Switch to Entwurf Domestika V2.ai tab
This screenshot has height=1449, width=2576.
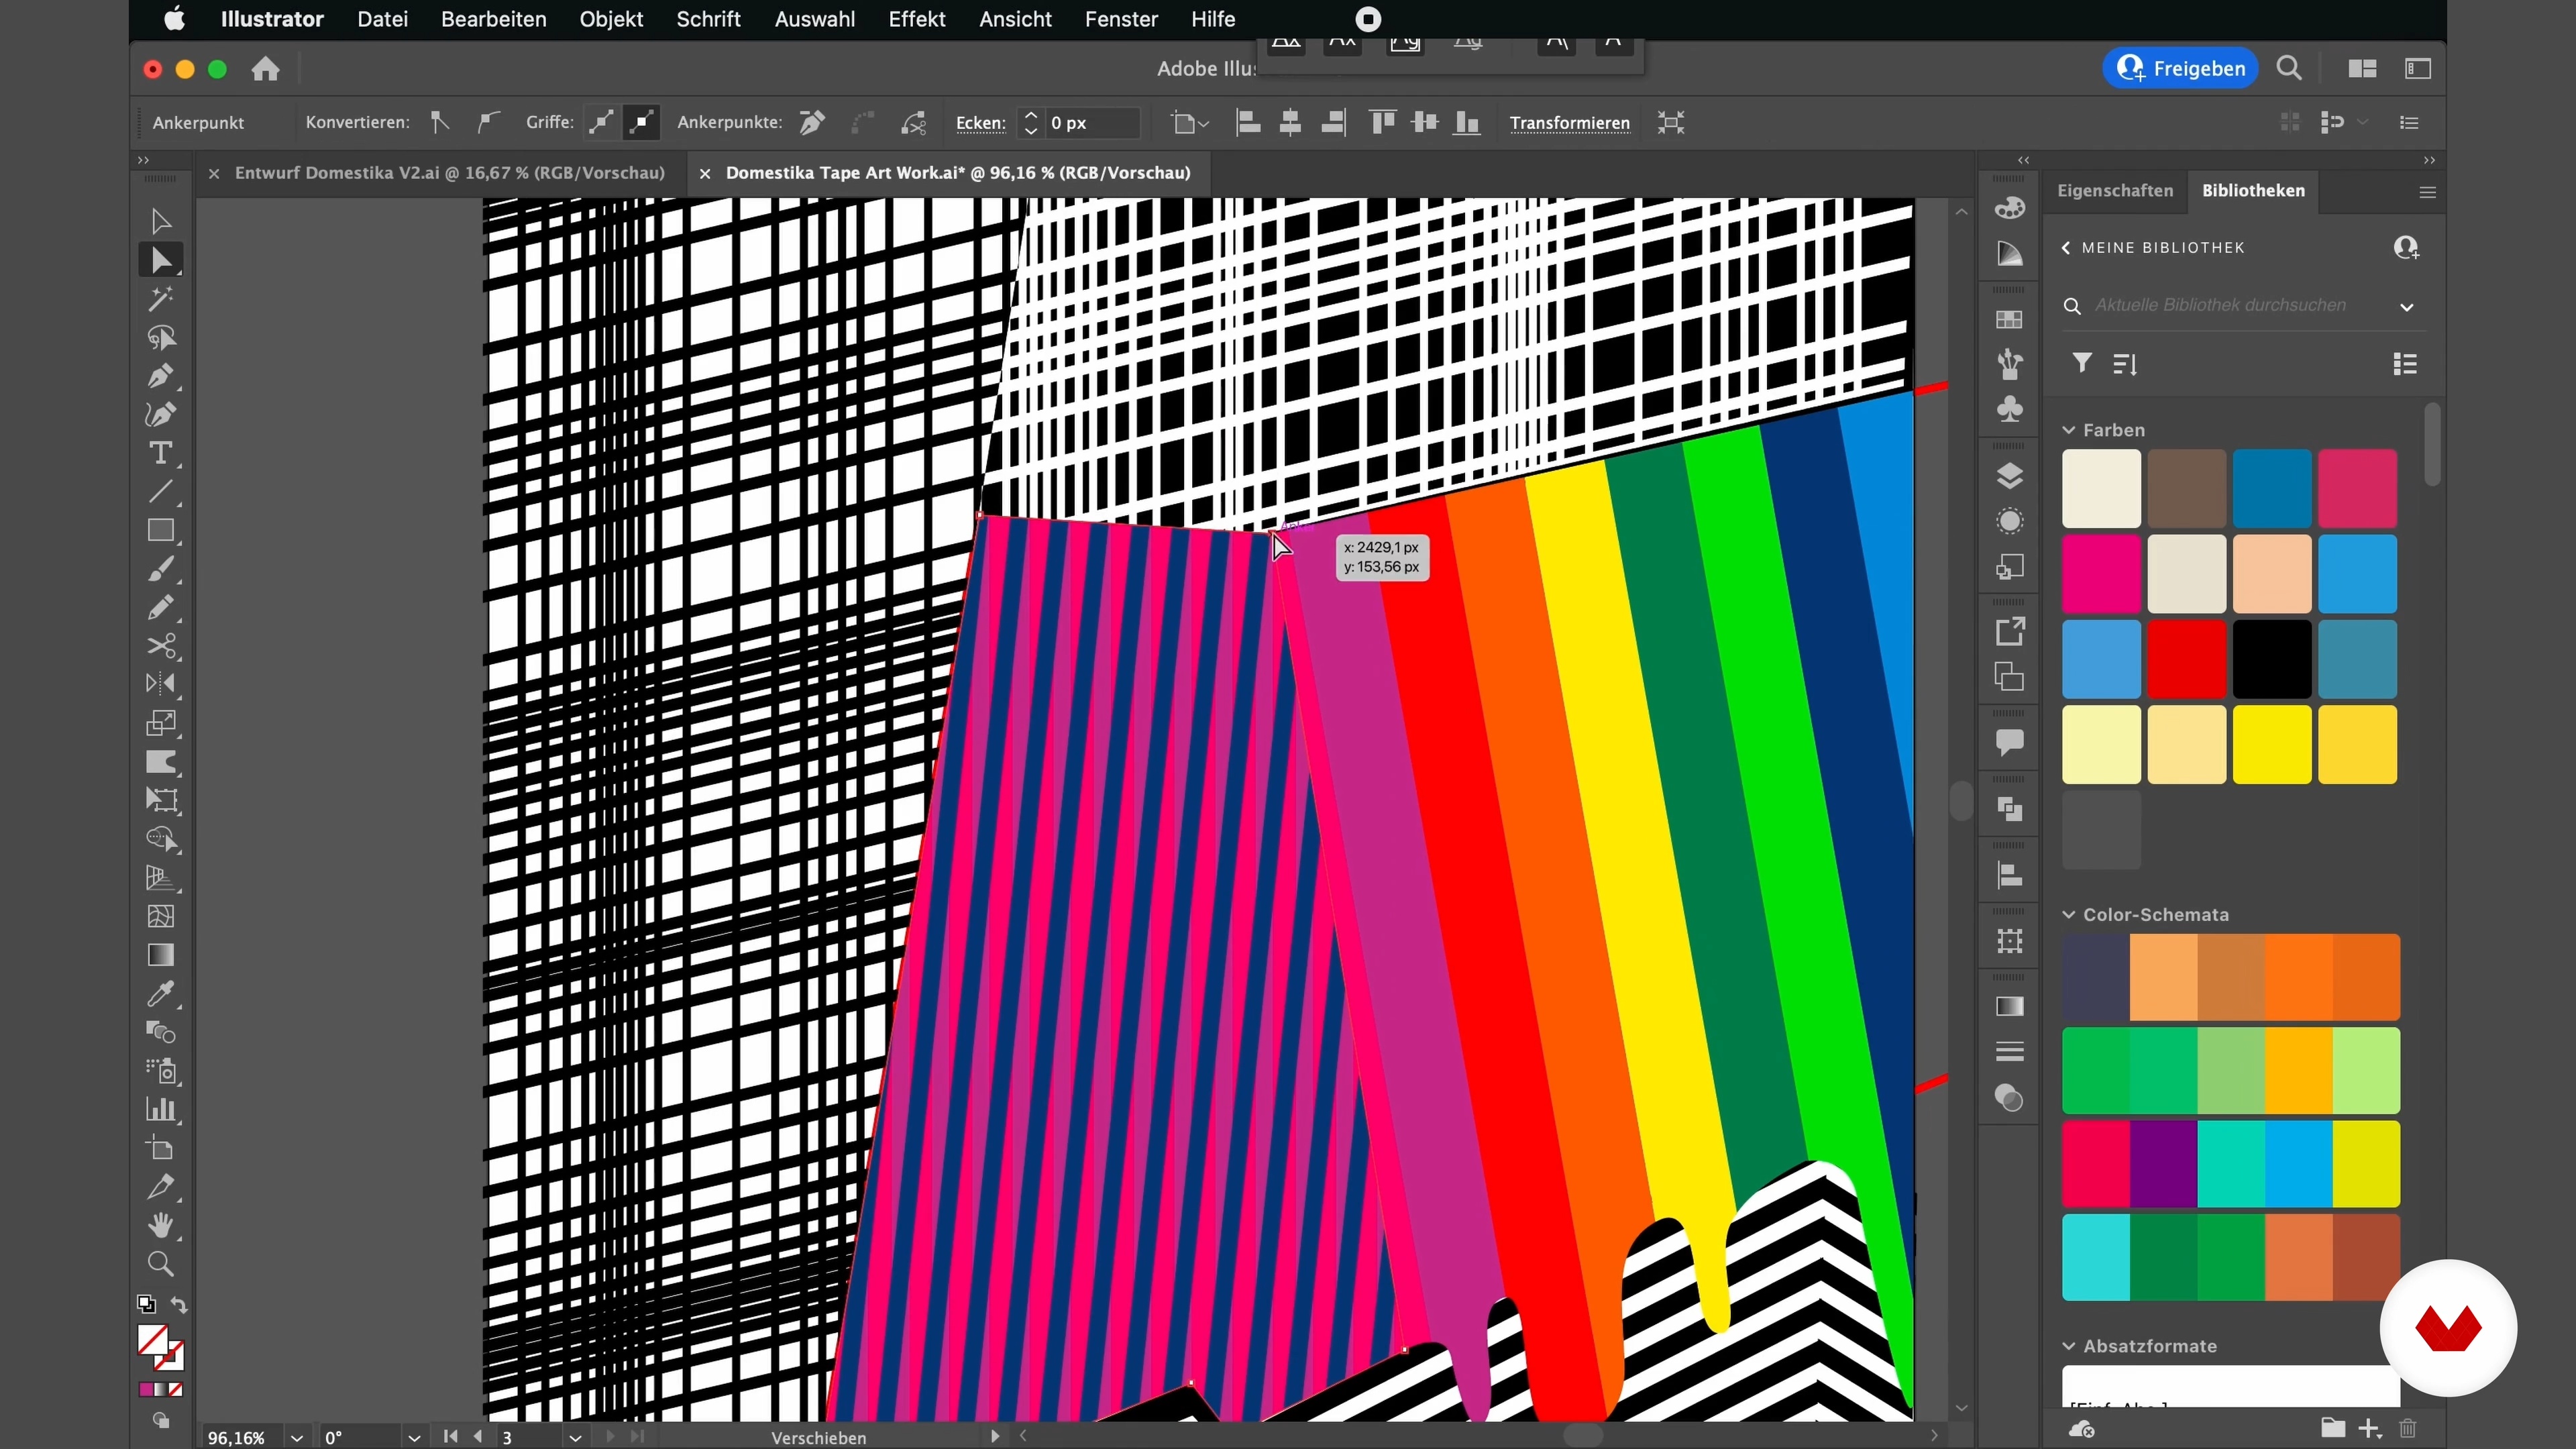point(450,173)
